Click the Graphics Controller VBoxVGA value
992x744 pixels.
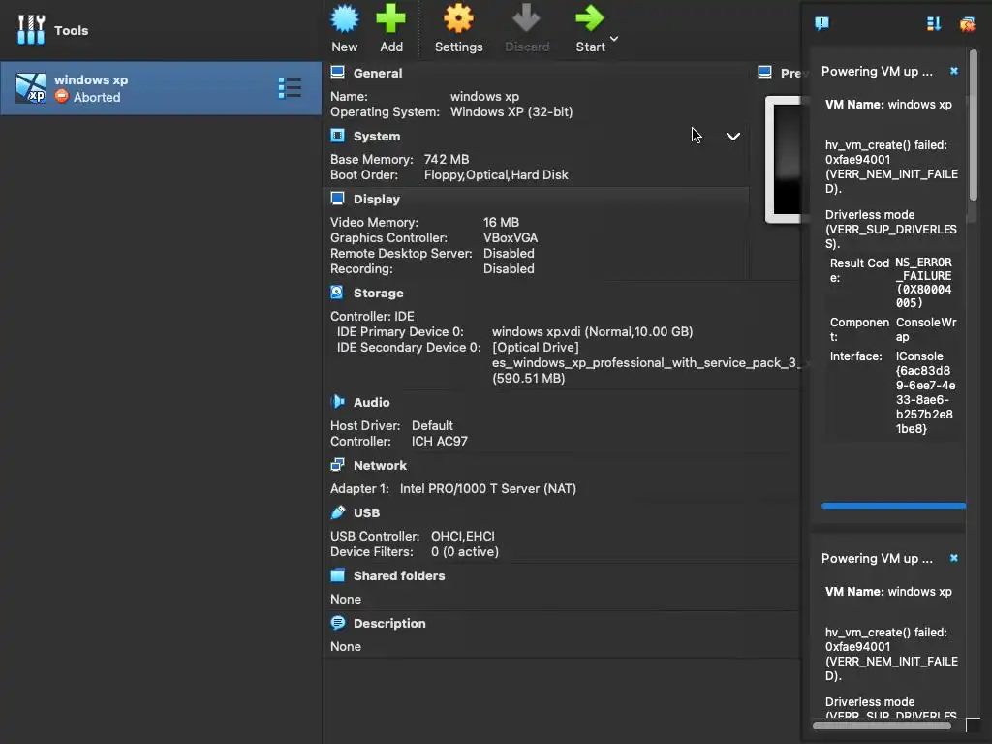511,238
